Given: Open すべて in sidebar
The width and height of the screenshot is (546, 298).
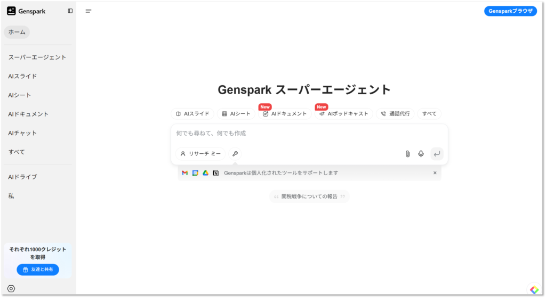Looking at the screenshot, I should (17, 152).
